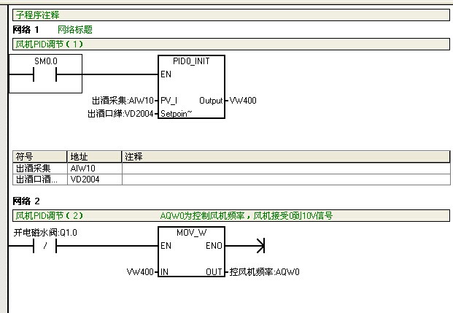Select ENO output of MOV_W block
Image resolution: width=453 pixels, height=313 pixels.
(x=214, y=246)
